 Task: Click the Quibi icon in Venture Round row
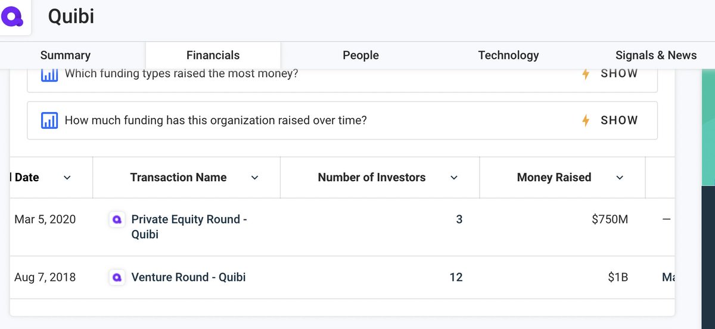tap(117, 277)
